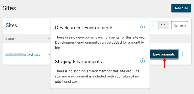This screenshot has width=194, height=94.
Task: Click the staging environment included description text
Action: click(97, 76)
